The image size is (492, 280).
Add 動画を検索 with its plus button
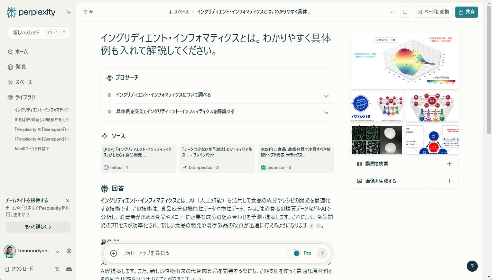point(449,164)
